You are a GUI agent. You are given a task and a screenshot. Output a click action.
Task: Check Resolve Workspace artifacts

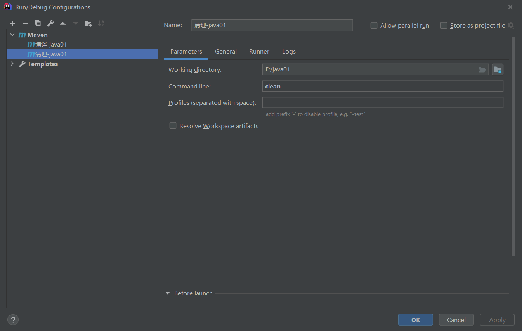pyautogui.click(x=173, y=126)
